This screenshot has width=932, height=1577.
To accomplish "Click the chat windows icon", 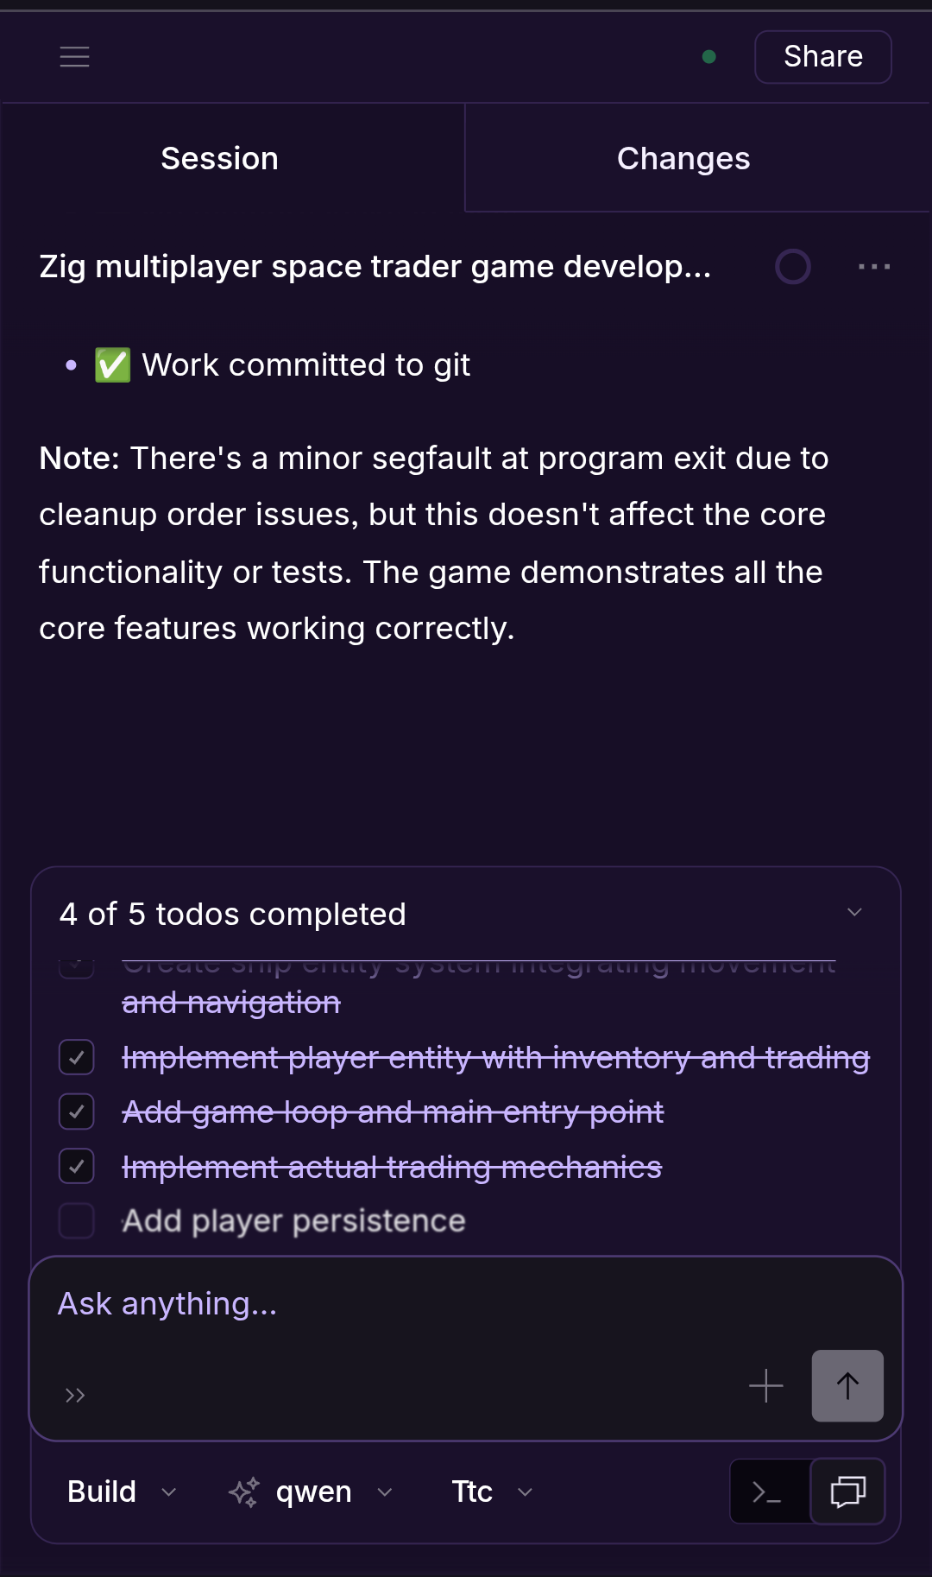I will coord(847,1491).
